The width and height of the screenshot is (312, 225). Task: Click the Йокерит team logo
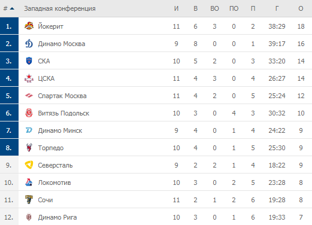(29, 26)
